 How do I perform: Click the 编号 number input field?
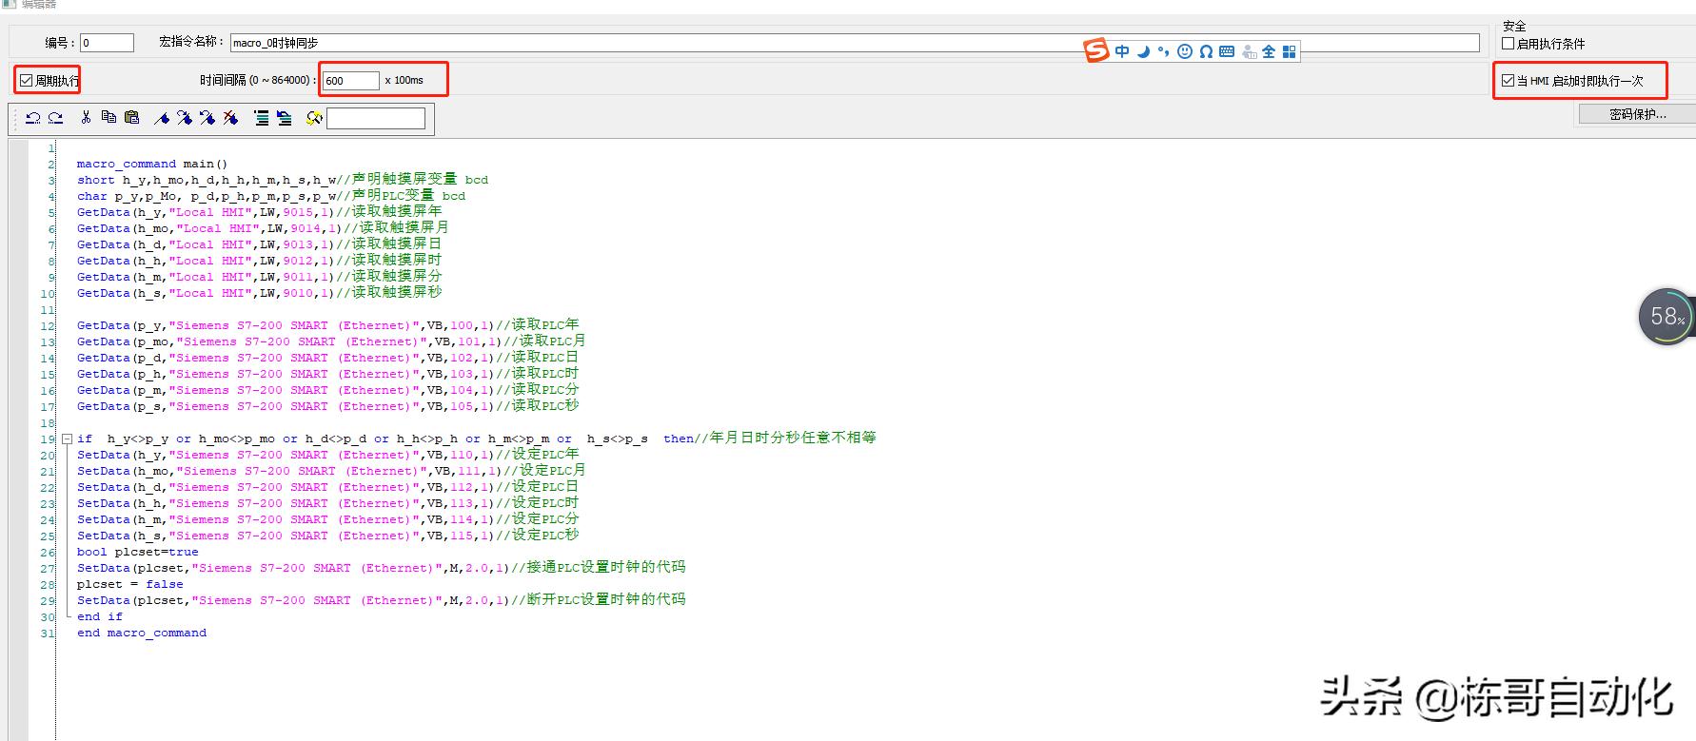[107, 43]
